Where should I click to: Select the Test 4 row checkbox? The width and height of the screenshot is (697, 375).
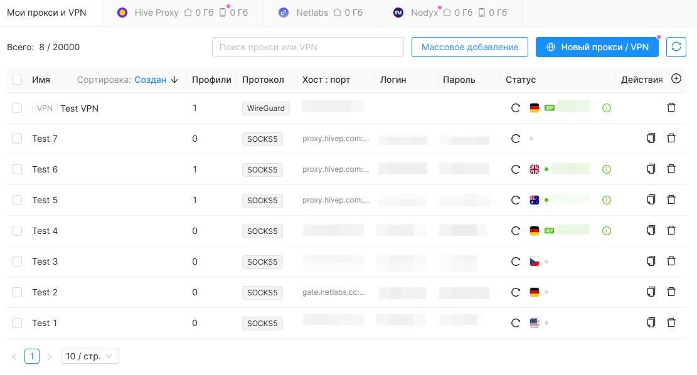coord(17,231)
